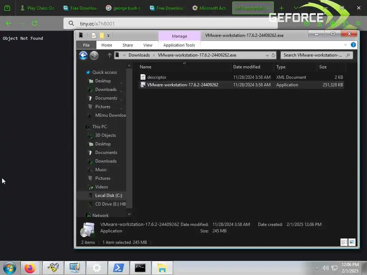Show hidden system tray icons arrow
This screenshot has height=275, width=367.
pyautogui.click(x=317, y=268)
